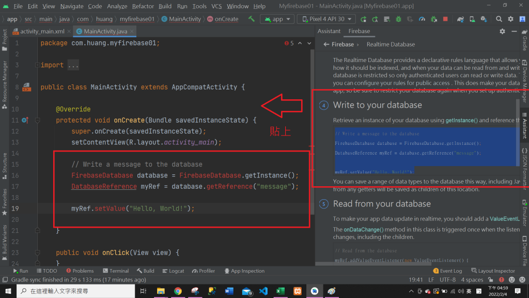Click the onDataChange() link
Screen dimensions: 529x298
pos(363,229)
